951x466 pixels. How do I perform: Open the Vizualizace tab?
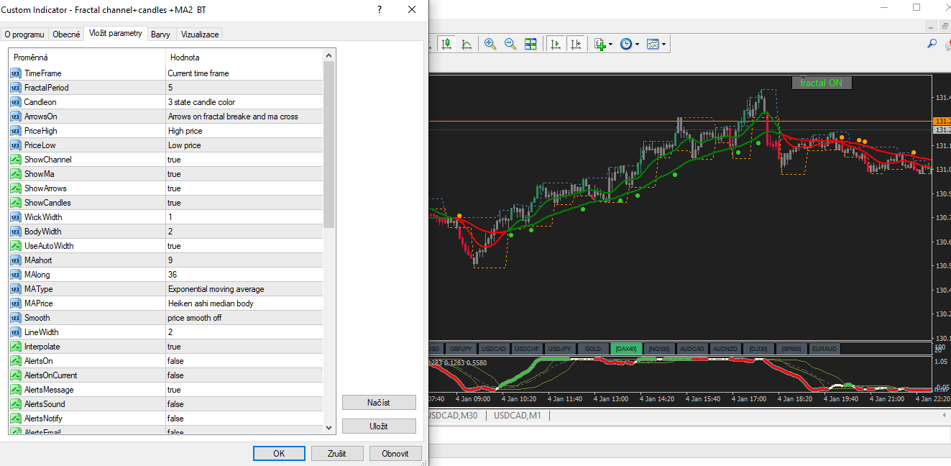(200, 35)
